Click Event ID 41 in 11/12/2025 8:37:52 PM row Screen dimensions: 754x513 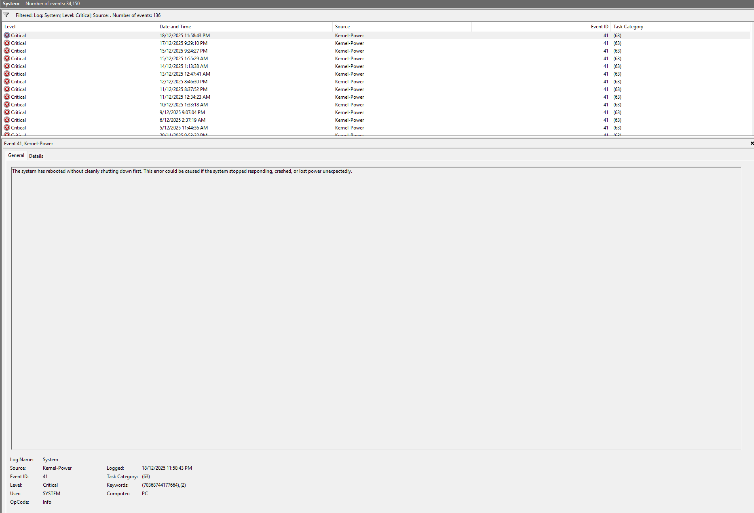point(606,89)
